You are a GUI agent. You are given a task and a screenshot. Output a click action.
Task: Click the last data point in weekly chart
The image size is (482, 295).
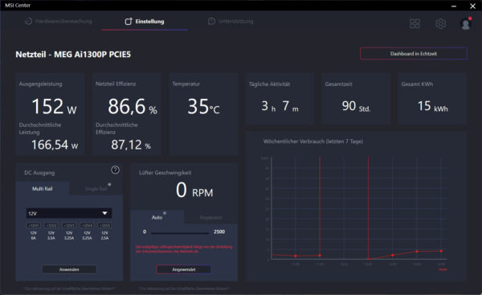click(441, 251)
